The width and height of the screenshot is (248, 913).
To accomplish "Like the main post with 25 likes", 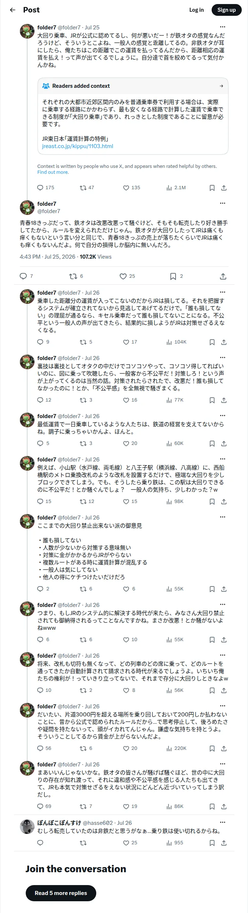I will pos(123,276).
